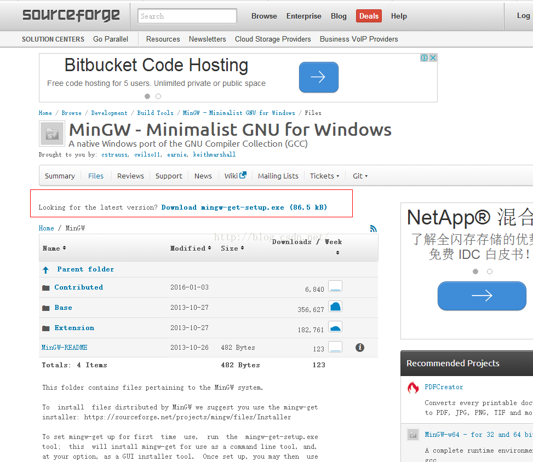
Task: Click Build Tools breadcrumb
Action: coord(156,113)
